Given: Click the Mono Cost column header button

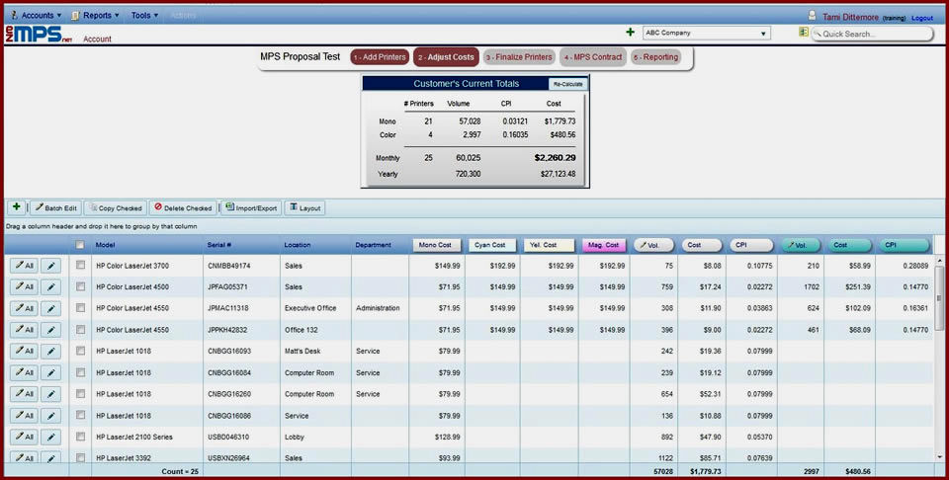Looking at the screenshot, I should (x=436, y=245).
